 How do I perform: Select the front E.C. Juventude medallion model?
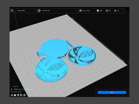[51, 70]
